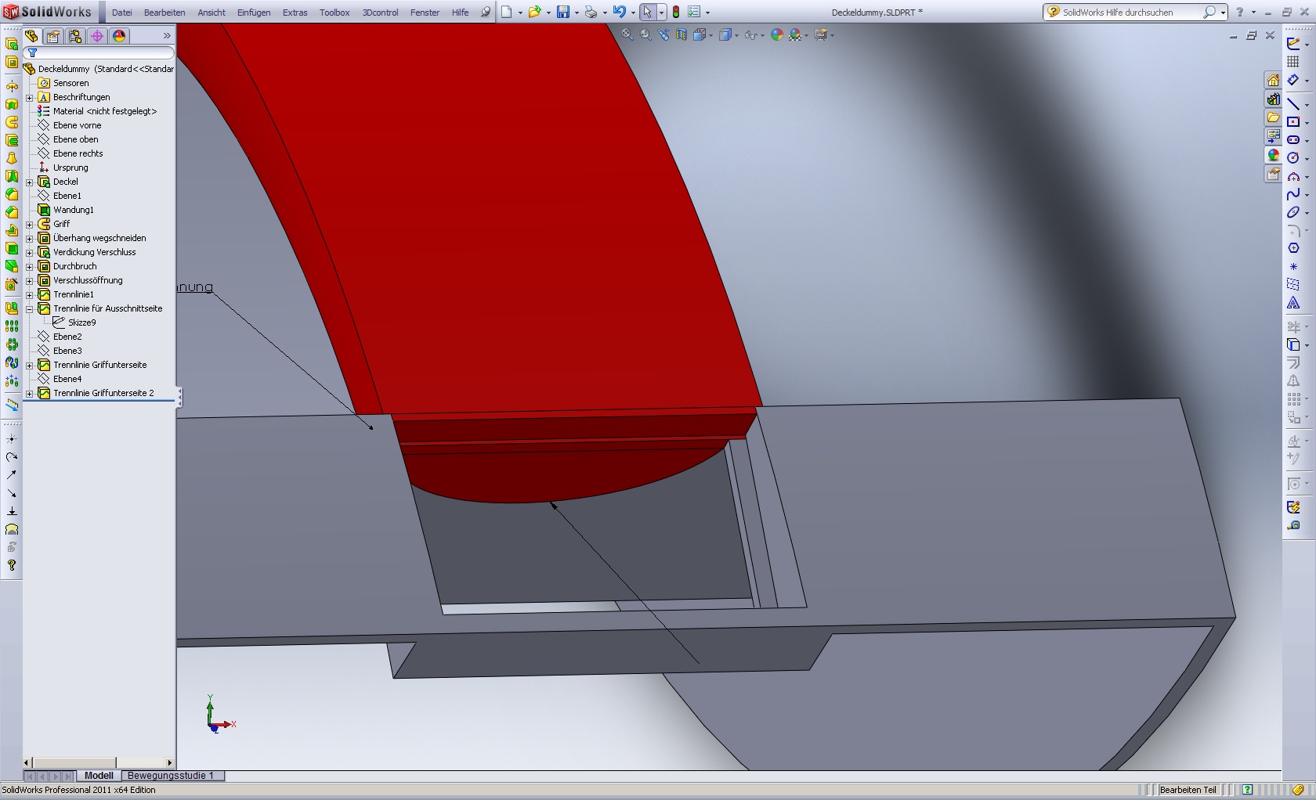Select the Polygon sketch tool
1316x800 pixels.
point(1293,248)
